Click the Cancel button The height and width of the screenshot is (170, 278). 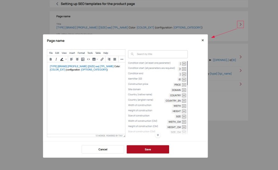(103, 149)
